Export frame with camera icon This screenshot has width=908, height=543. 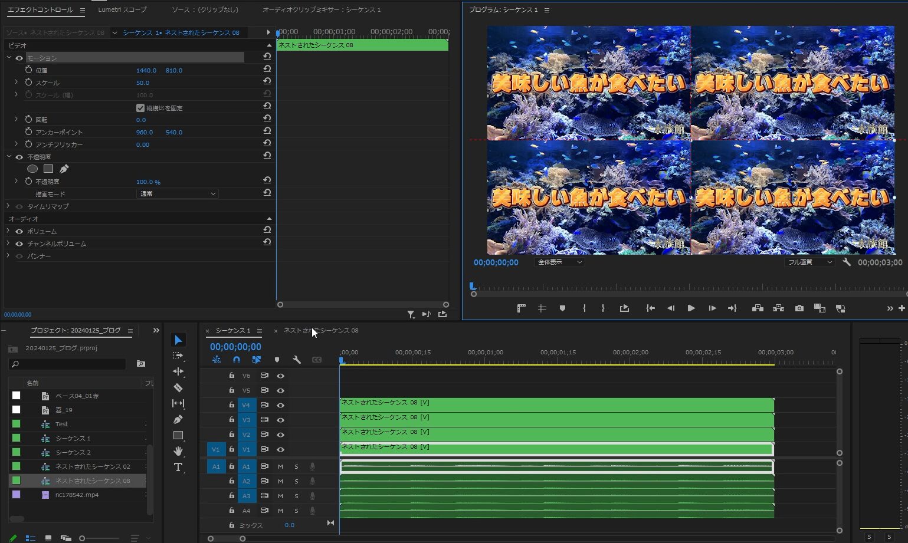point(799,308)
